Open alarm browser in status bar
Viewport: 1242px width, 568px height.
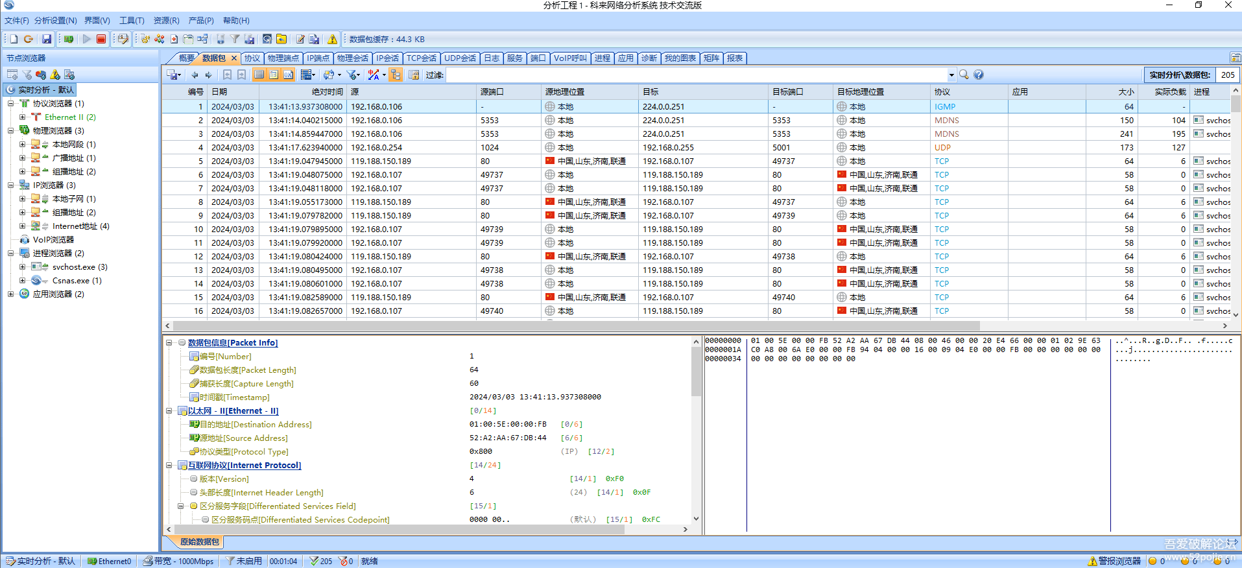pyautogui.click(x=1114, y=561)
